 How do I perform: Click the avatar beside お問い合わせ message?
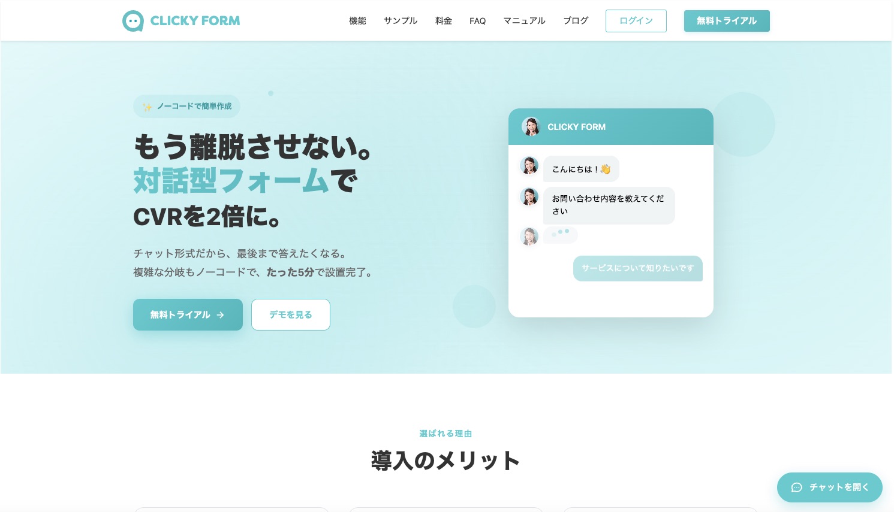[x=529, y=196]
